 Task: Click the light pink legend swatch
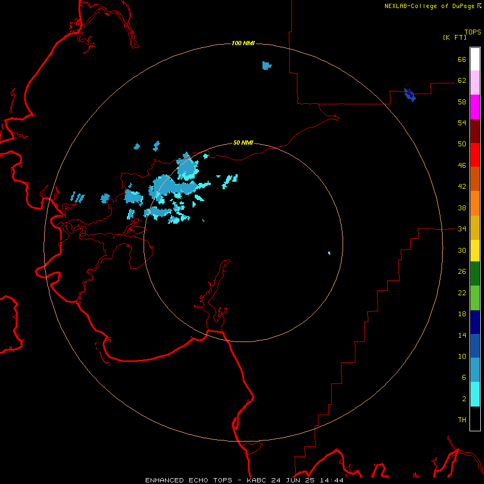tap(475, 82)
